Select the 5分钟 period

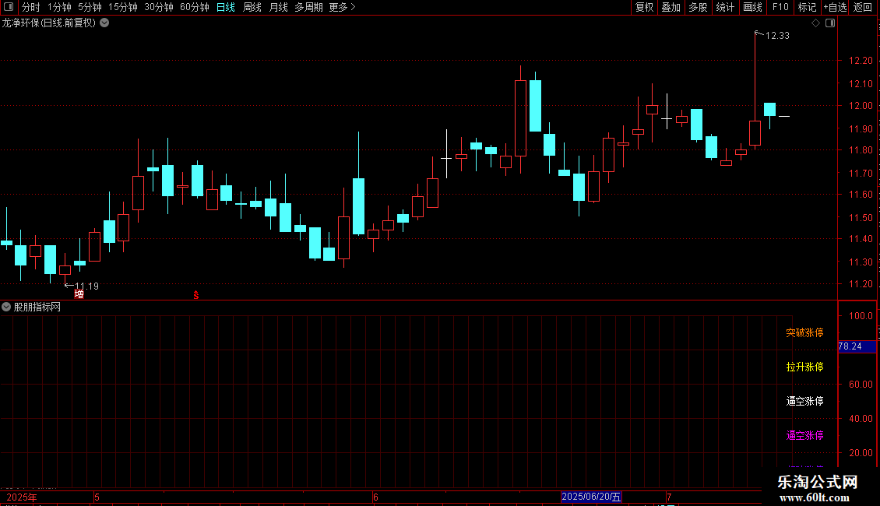click(90, 7)
